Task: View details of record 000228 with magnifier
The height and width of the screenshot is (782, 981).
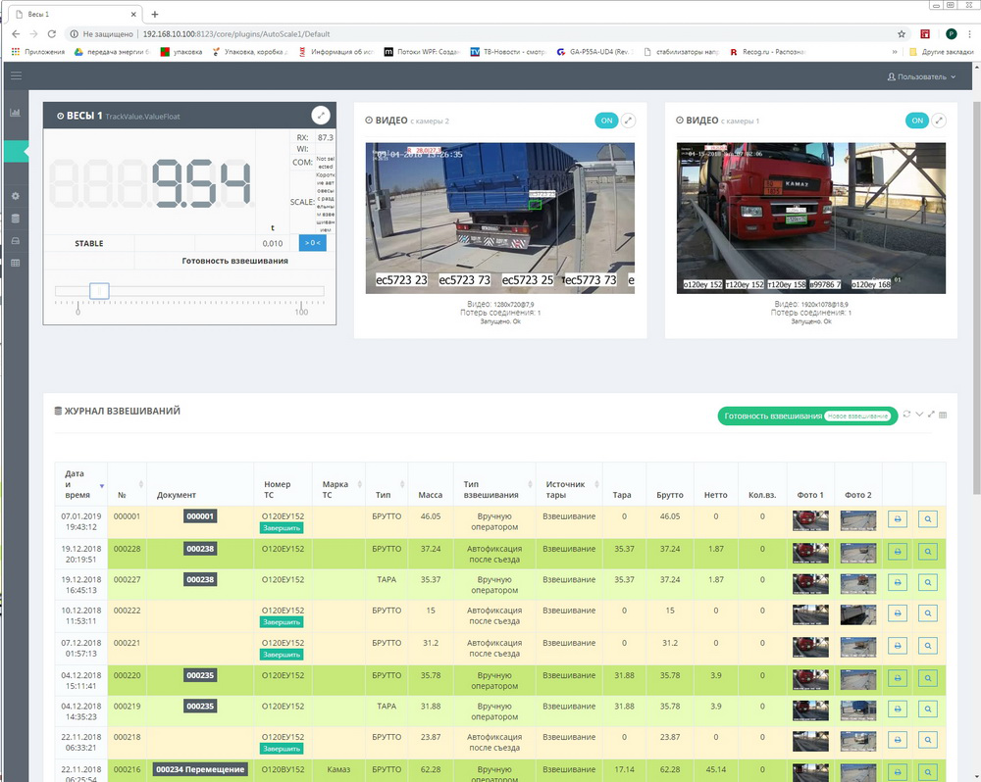Action: [928, 554]
